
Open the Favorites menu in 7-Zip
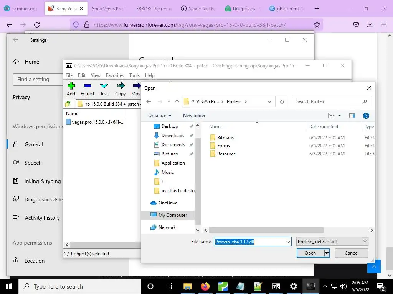point(115,75)
